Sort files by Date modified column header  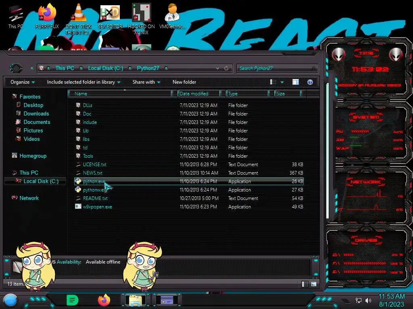[x=199, y=93]
